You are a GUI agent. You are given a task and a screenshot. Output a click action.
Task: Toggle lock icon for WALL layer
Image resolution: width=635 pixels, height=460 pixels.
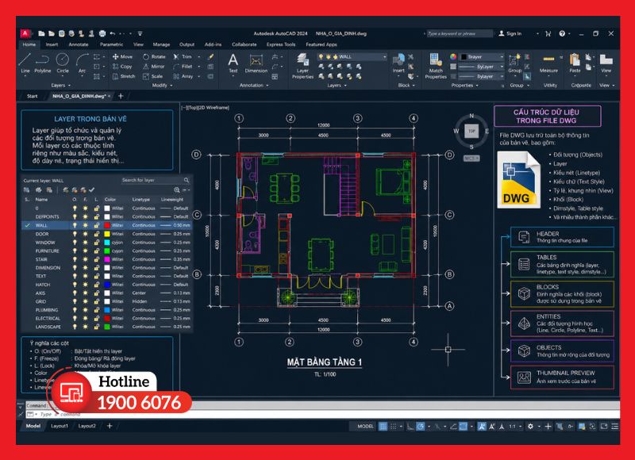pyautogui.click(x=96, y=225)
